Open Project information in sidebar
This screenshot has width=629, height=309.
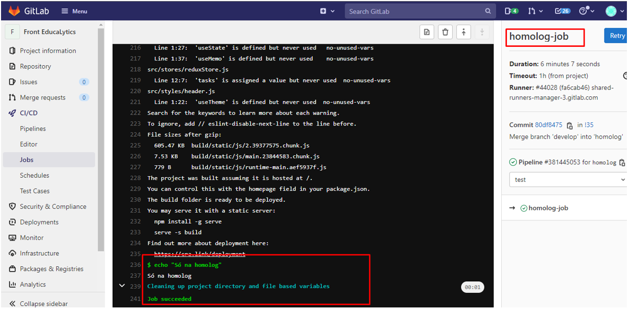click(x=48, y=51)
